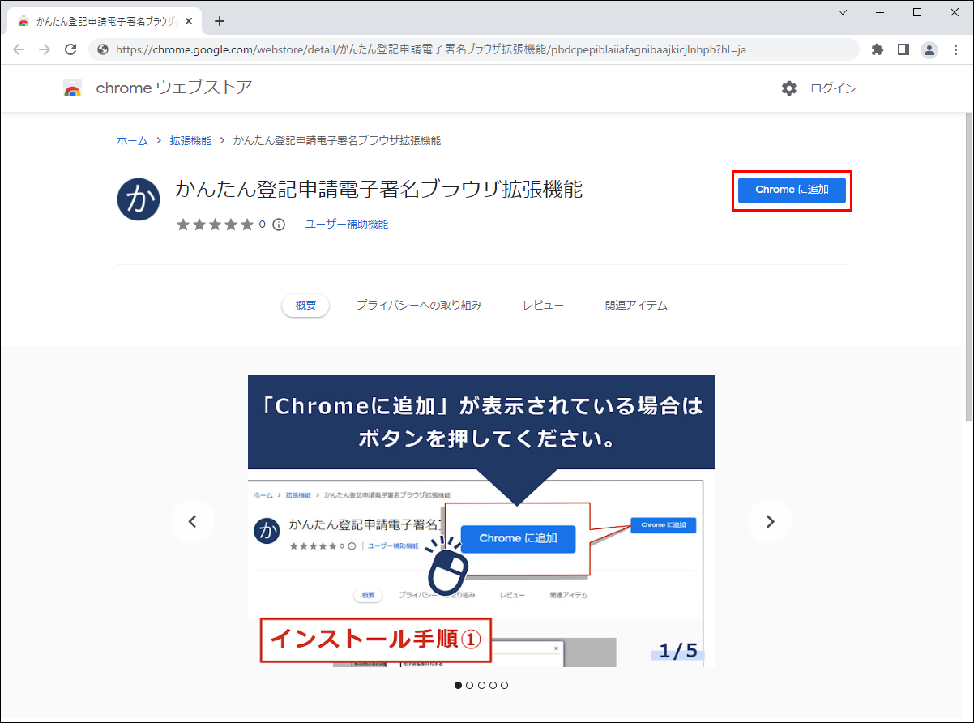Image resolution: width=974 pixels, height=723 pixels.
Task: Click the address bar URL
Action: click(430, 49)
